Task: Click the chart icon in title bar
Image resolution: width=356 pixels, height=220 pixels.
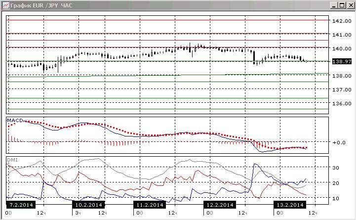Action: [x=5, y=5]
